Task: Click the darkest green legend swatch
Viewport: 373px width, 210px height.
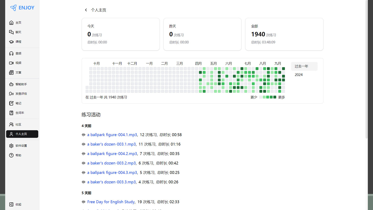Action: pos(275,97)
